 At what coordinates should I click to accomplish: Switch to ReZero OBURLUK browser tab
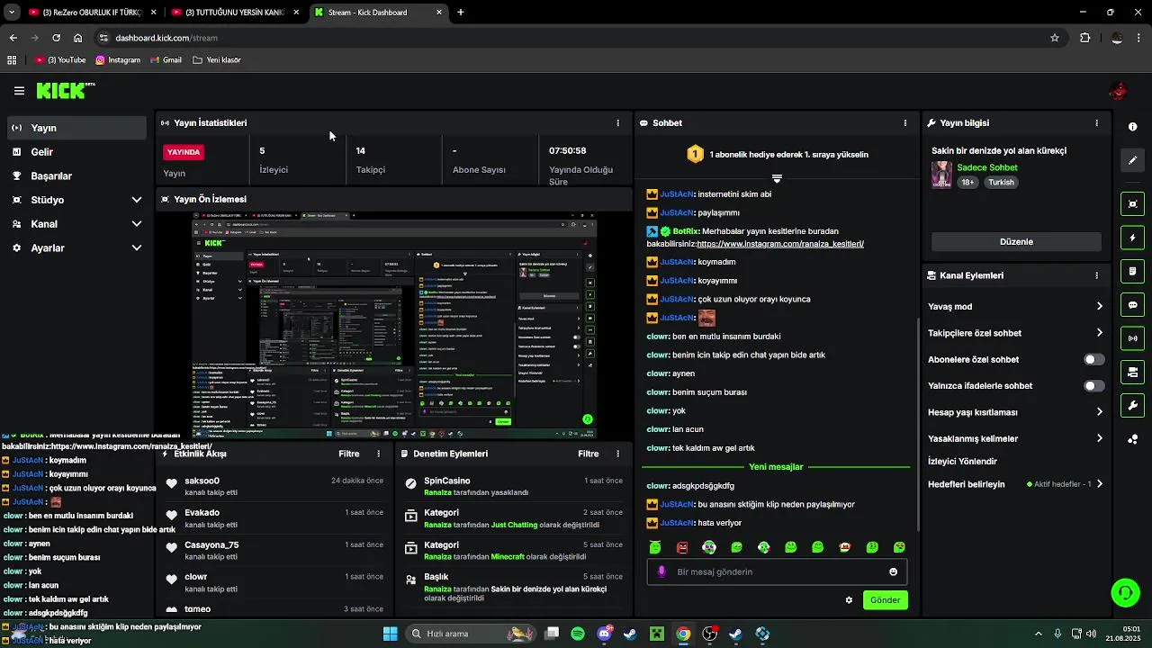[90, 13]
